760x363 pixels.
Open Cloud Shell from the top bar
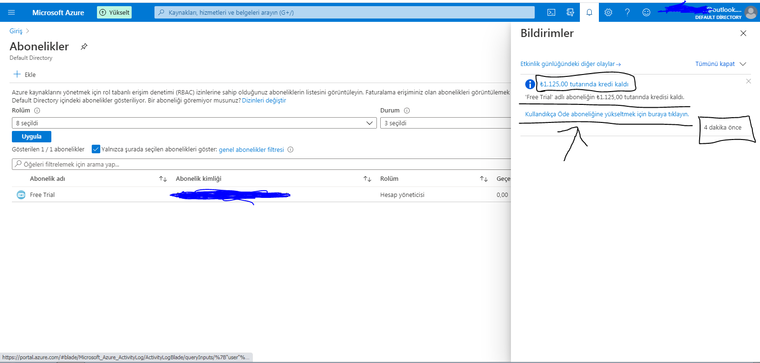(x=551, y=12)
